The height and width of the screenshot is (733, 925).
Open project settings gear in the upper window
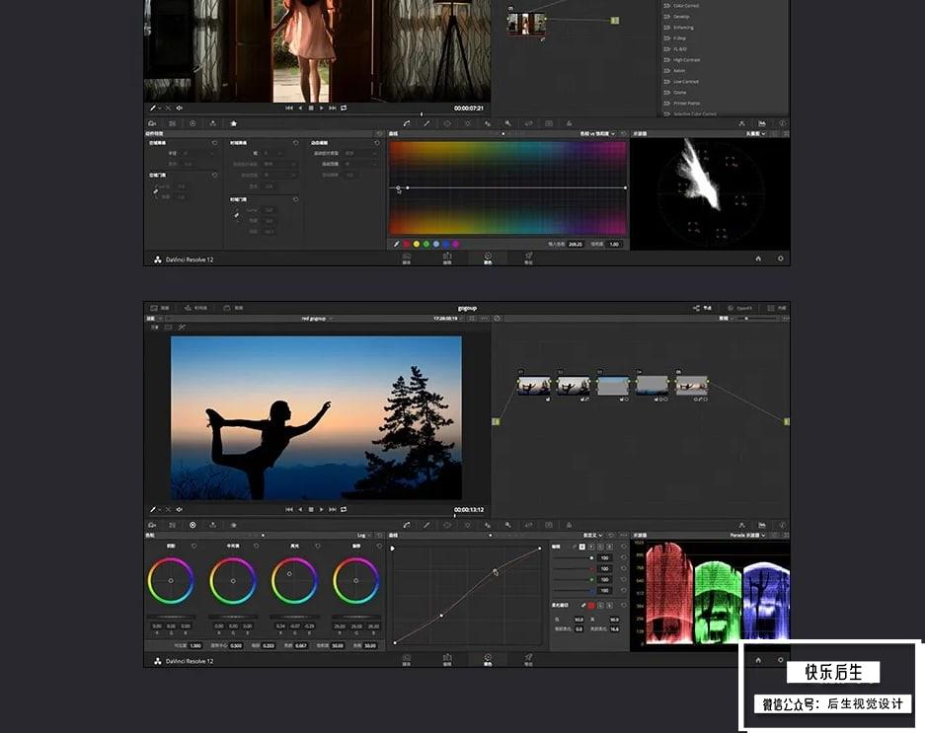(781, 258)
